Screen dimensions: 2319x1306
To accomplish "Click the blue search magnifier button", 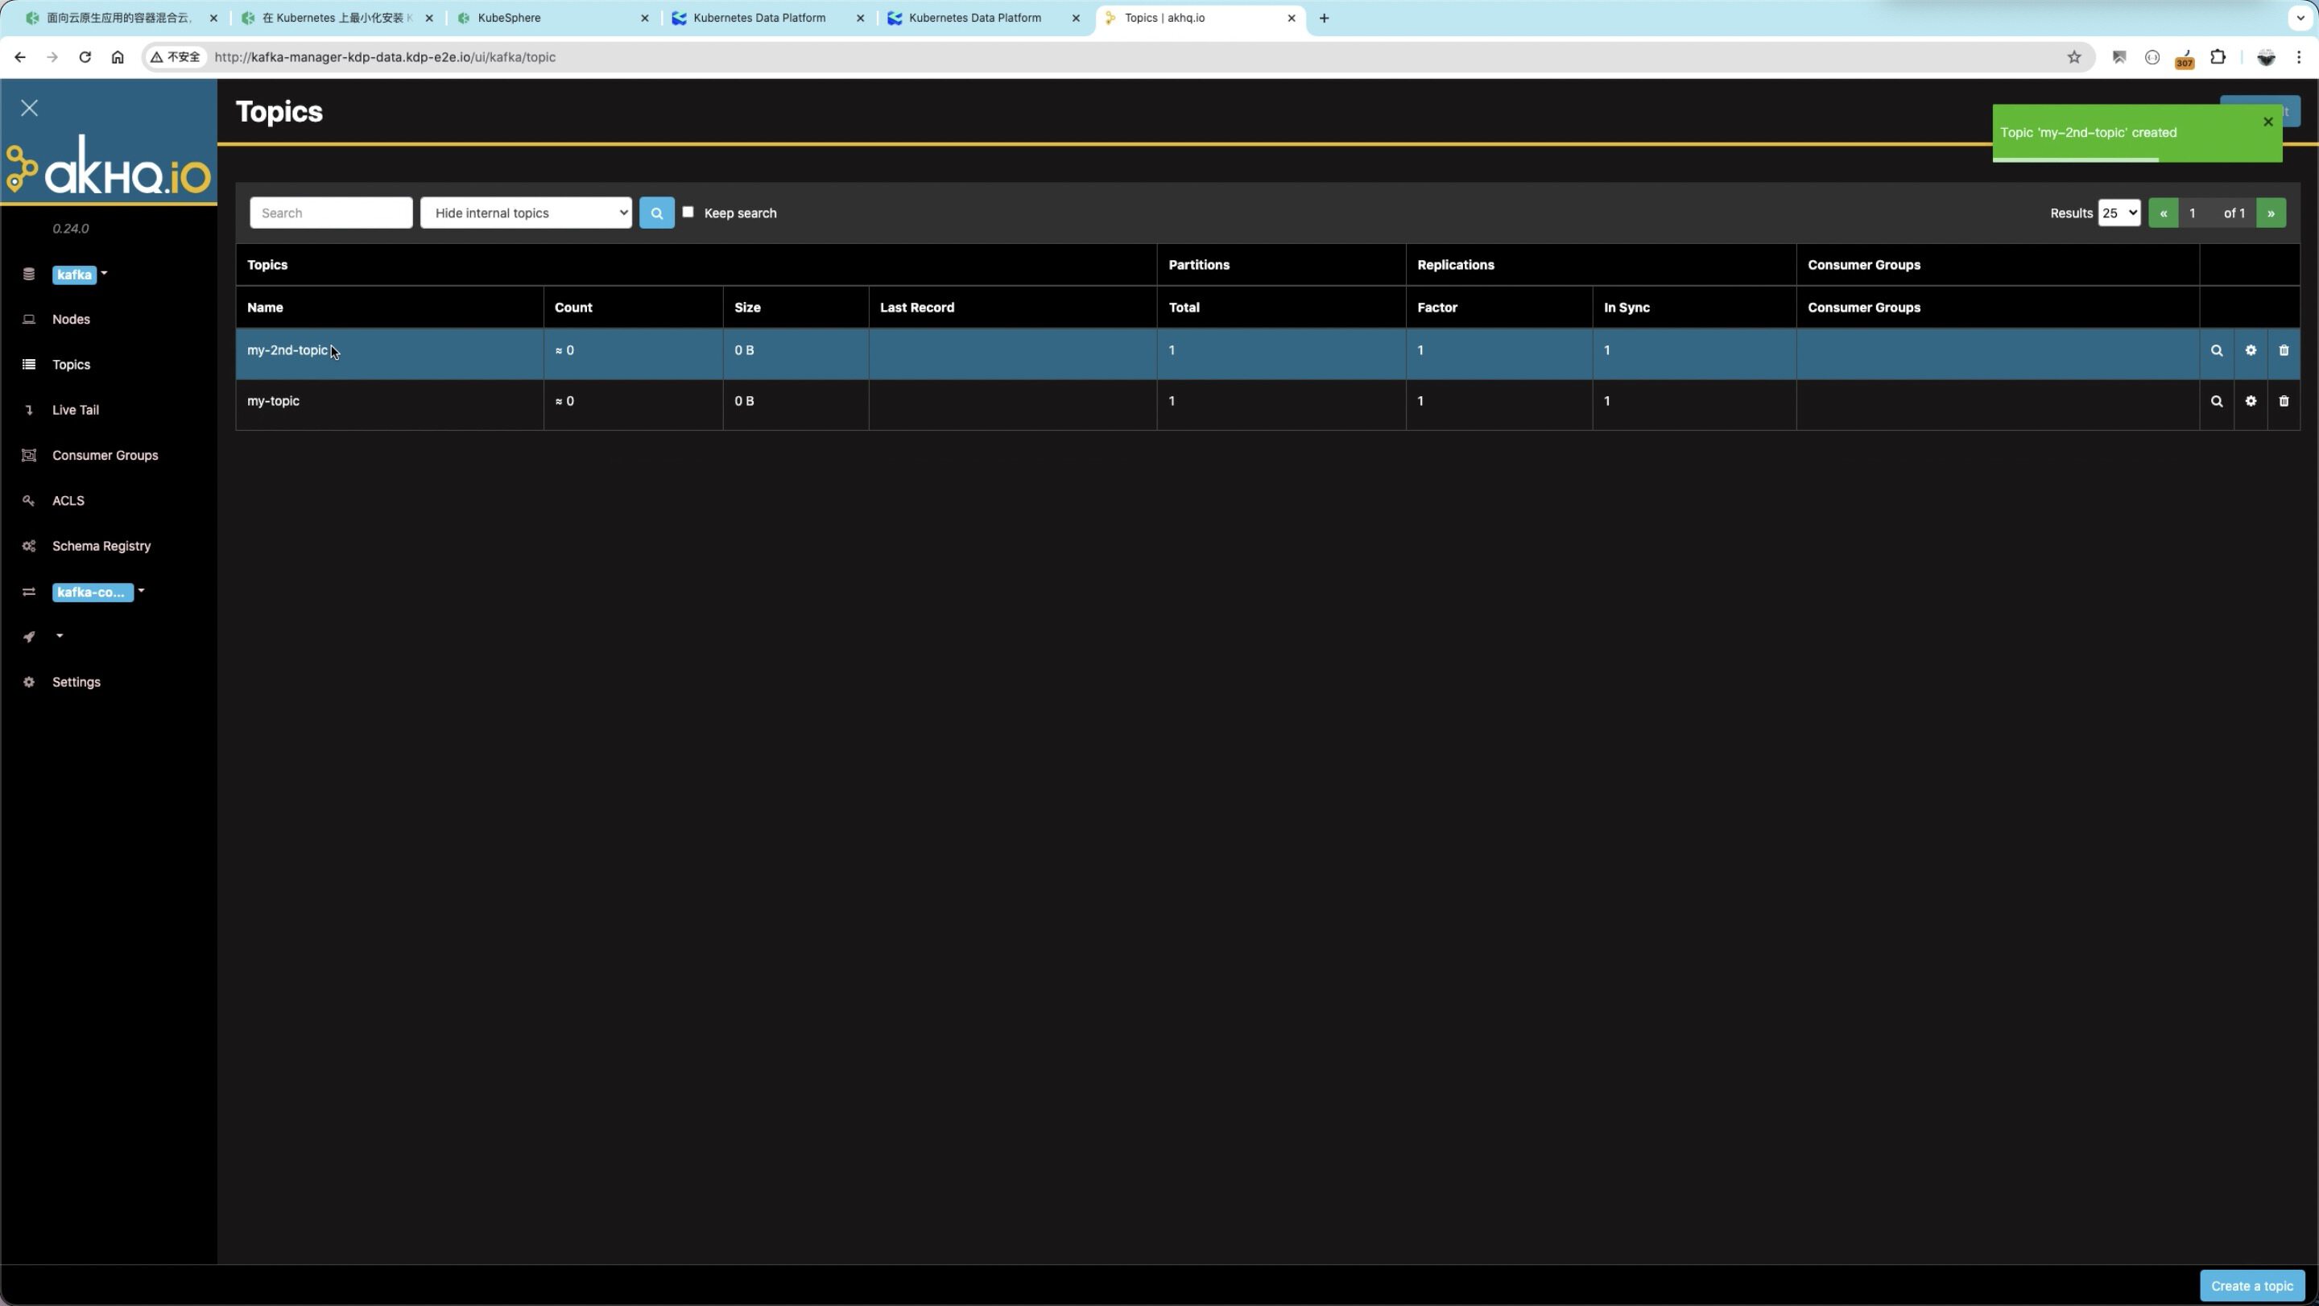I will click(656, 213).
